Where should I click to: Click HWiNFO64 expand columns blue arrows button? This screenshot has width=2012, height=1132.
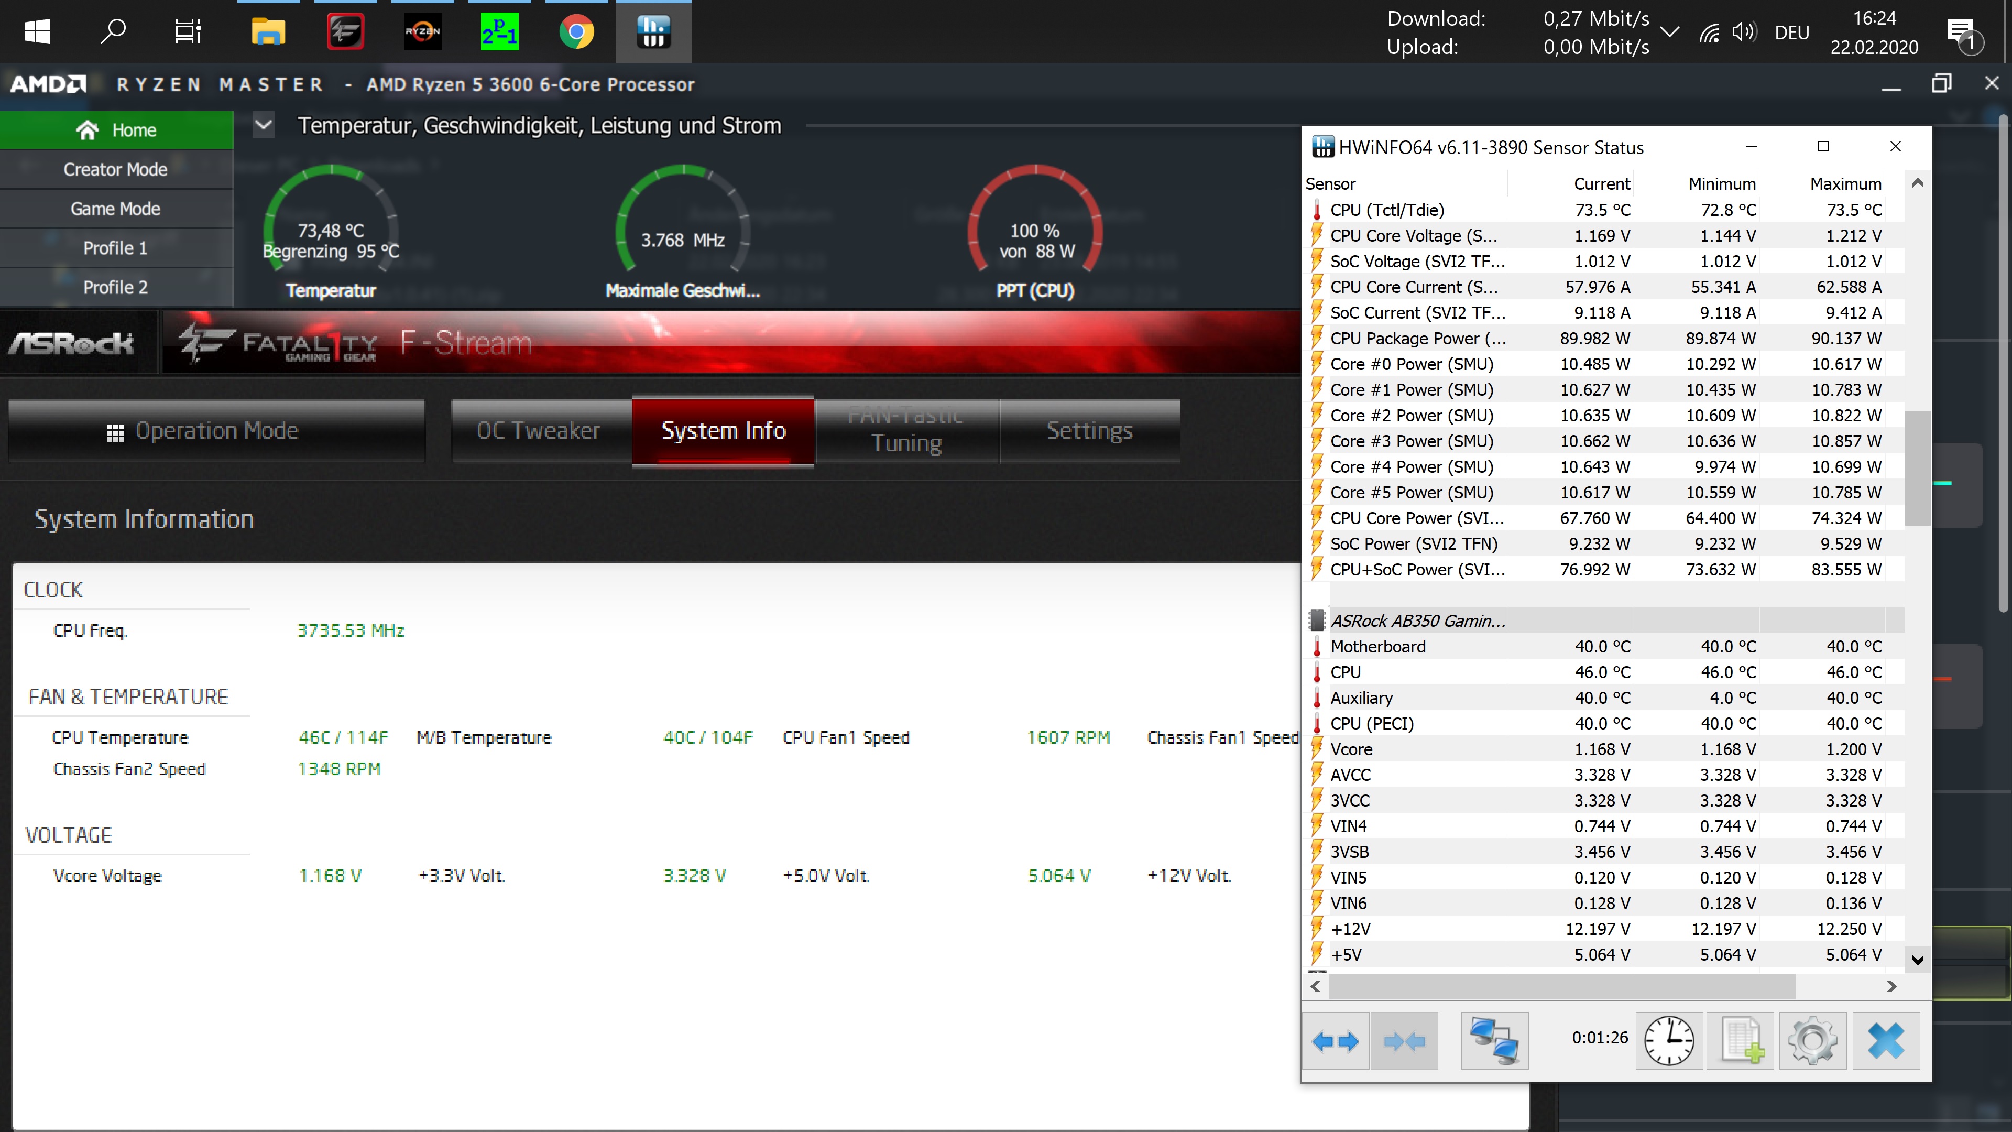1336,1041
